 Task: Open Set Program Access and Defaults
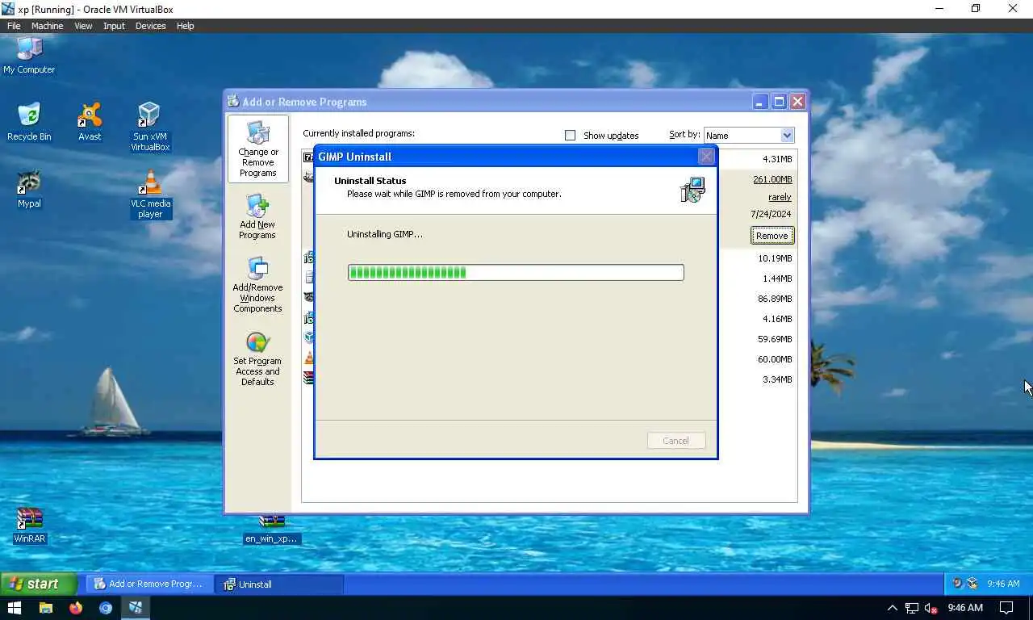(x=257, y=359)
